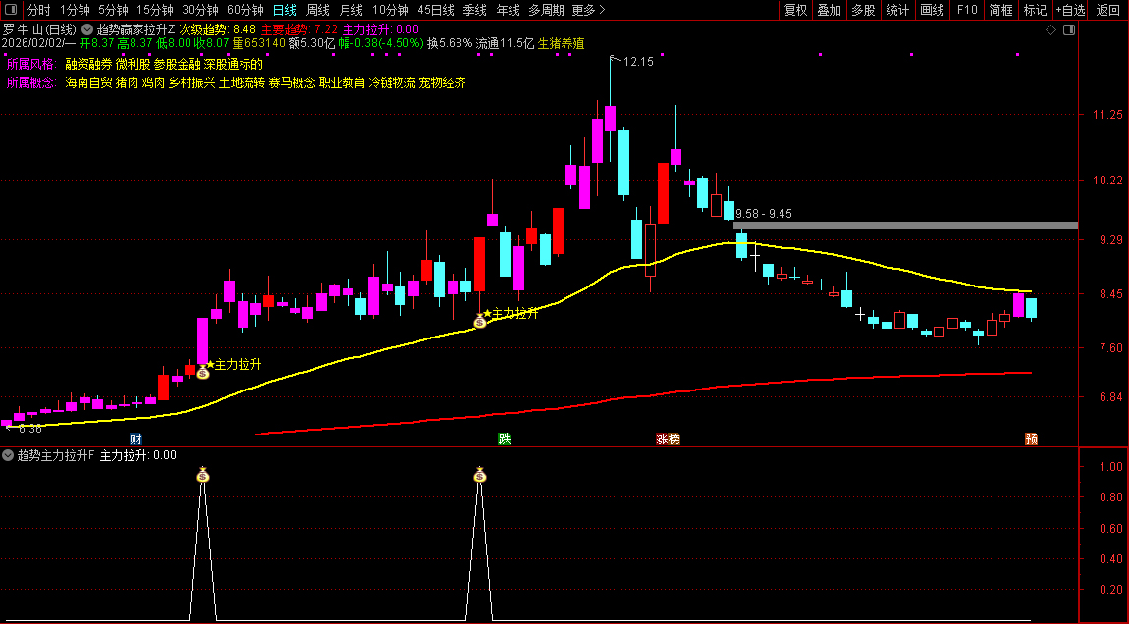Toggle the right side panel icon

(x=1069, y=30)
